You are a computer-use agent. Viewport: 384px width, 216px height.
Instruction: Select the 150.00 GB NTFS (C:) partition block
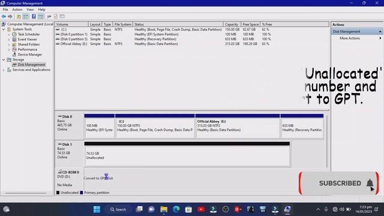[155, 126]
